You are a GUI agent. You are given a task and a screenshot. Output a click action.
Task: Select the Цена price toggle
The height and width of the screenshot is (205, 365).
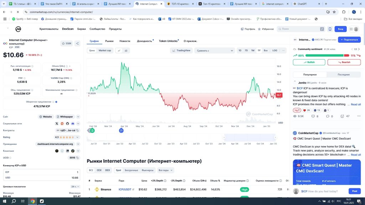click(x=92, y=51)
